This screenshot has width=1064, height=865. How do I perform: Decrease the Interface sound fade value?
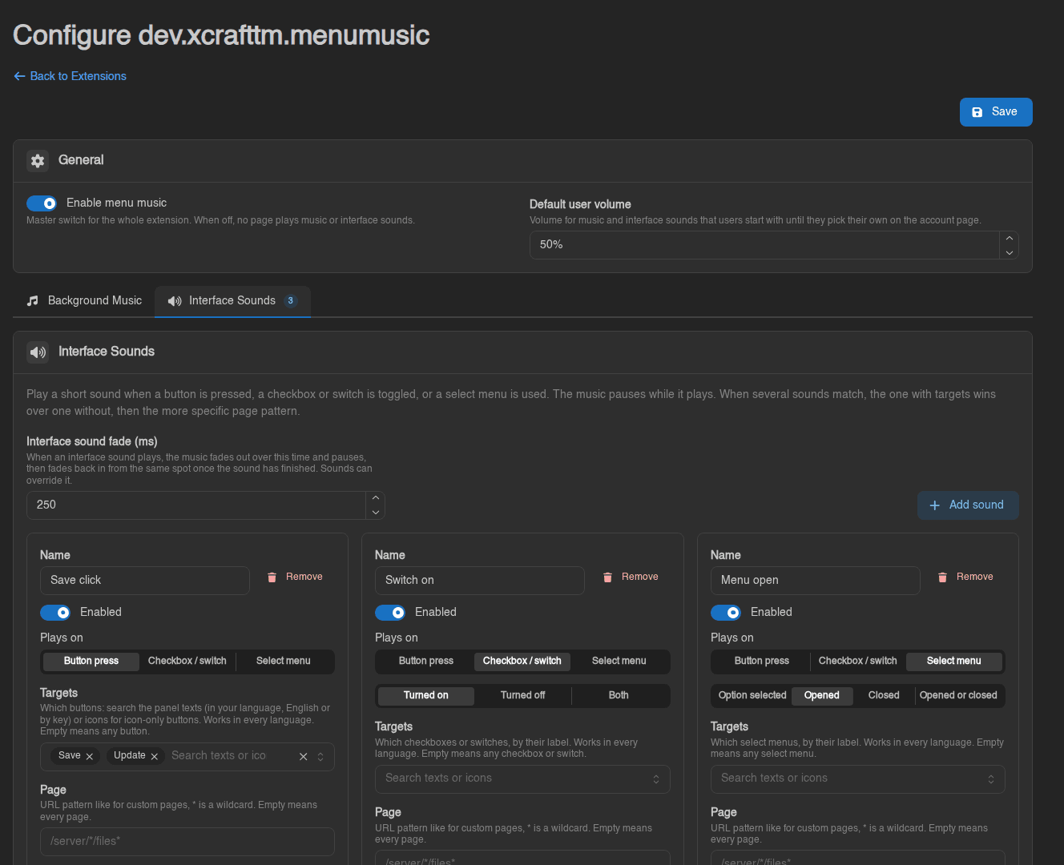376,512
